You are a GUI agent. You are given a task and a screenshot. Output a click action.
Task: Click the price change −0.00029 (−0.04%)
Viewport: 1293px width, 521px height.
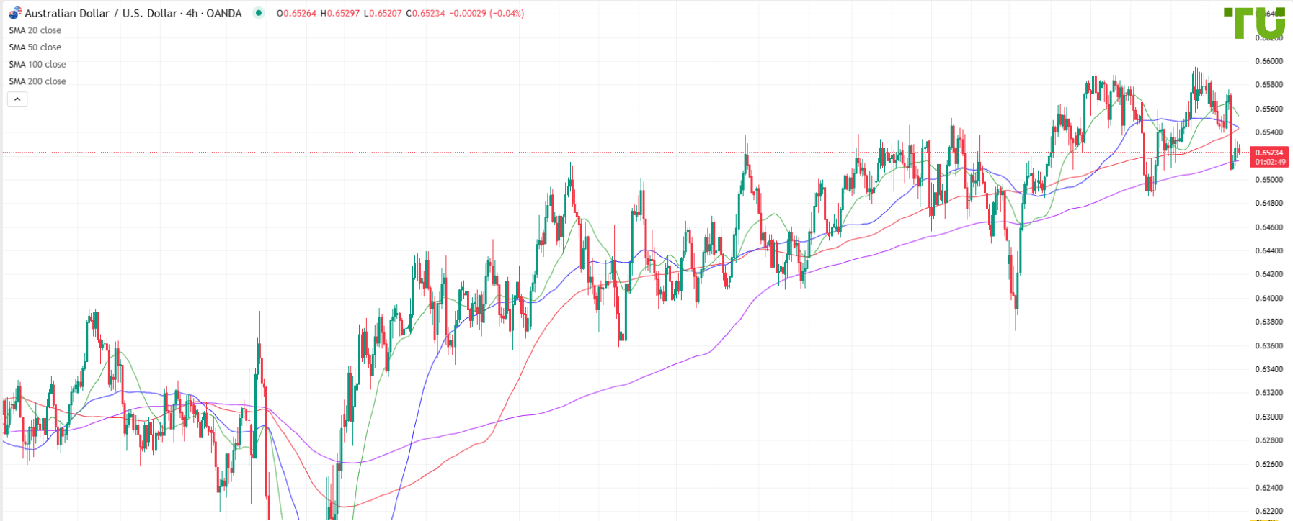(x=486, y=13)
